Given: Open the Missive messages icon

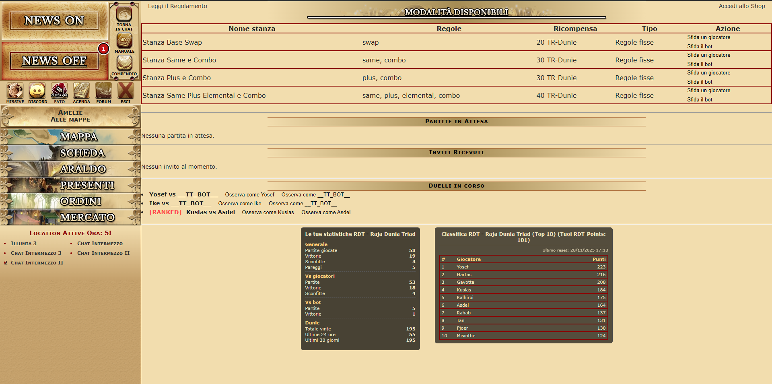Looking at the screenshot, I should (x=15, y=91).
